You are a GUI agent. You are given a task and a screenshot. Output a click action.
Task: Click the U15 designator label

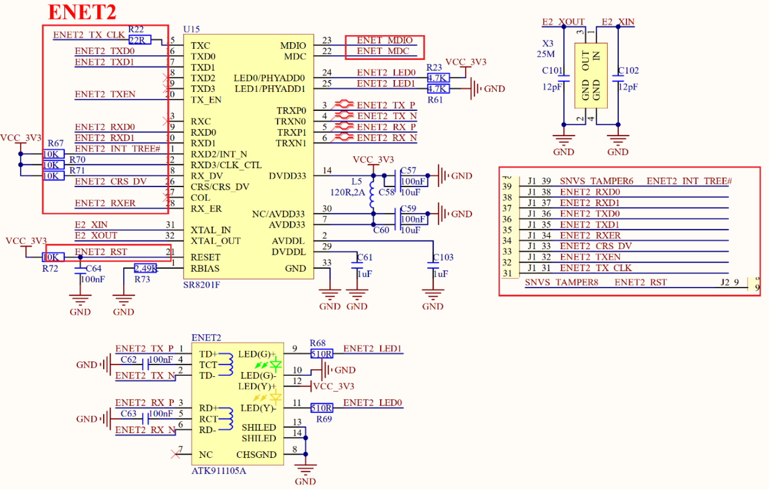191,29
